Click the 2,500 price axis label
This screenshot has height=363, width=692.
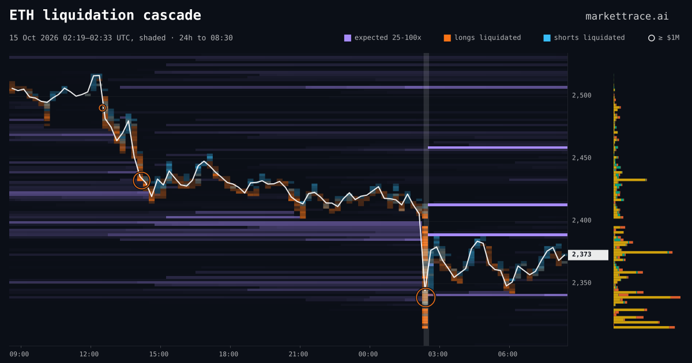tap(582, 96)
